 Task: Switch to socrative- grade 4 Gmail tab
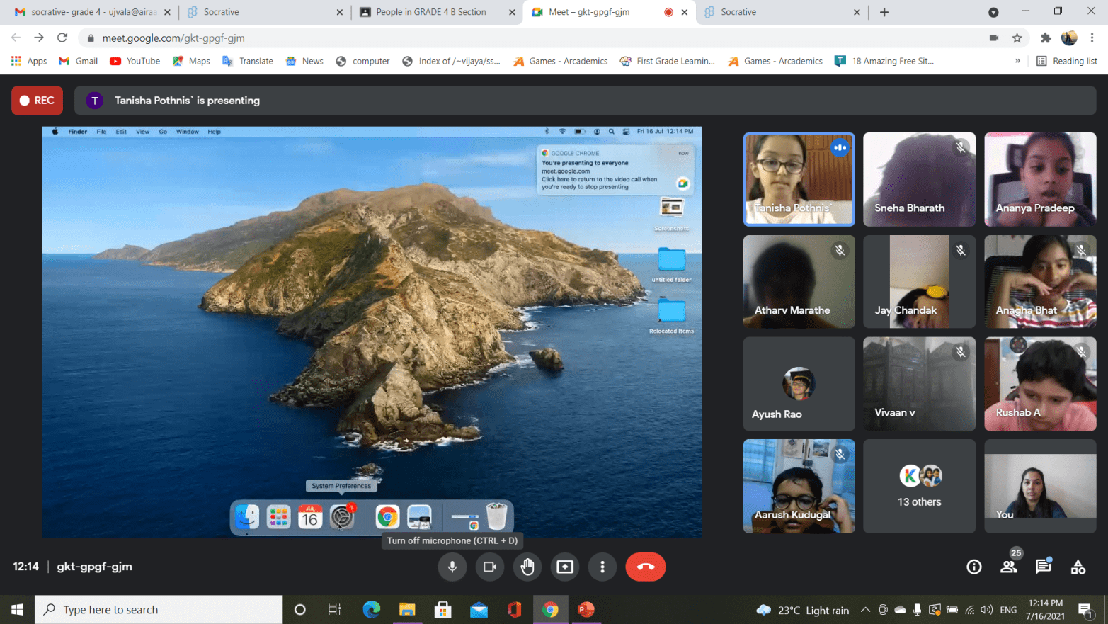(92, 12)
